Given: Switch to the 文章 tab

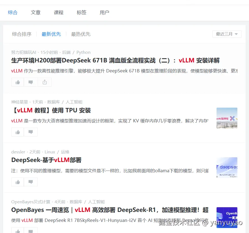Looking at the screenshot, I should click(35, 12).
